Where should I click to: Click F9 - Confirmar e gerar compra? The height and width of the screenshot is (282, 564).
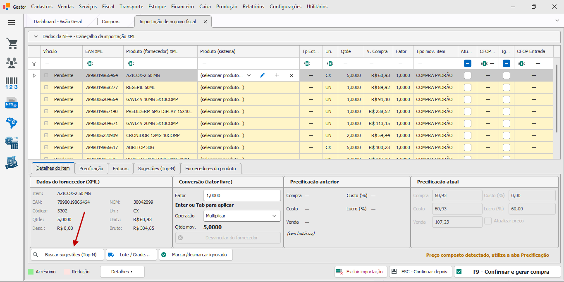point(507,272)
